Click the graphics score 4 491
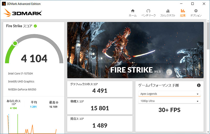Image resolution: width=210 pixels, height=134 pixels. pos(100,91)
